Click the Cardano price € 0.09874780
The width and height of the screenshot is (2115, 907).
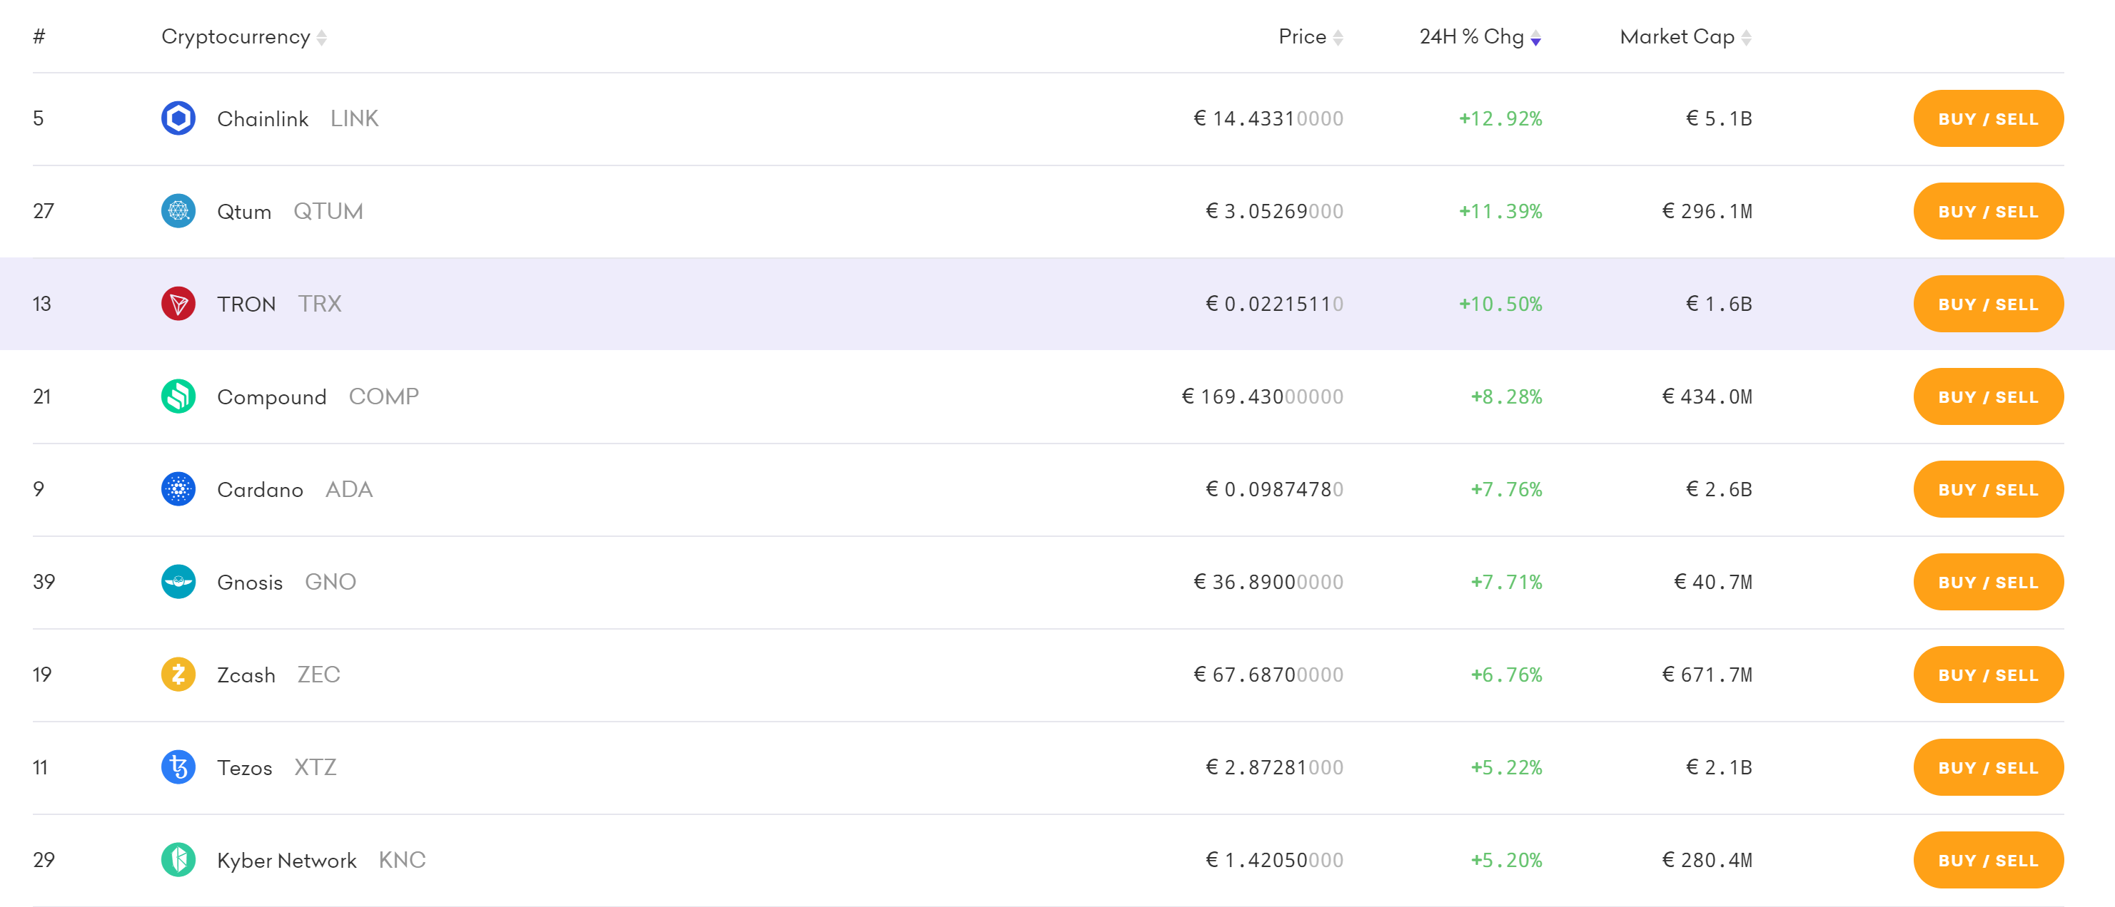(1274, 490)
